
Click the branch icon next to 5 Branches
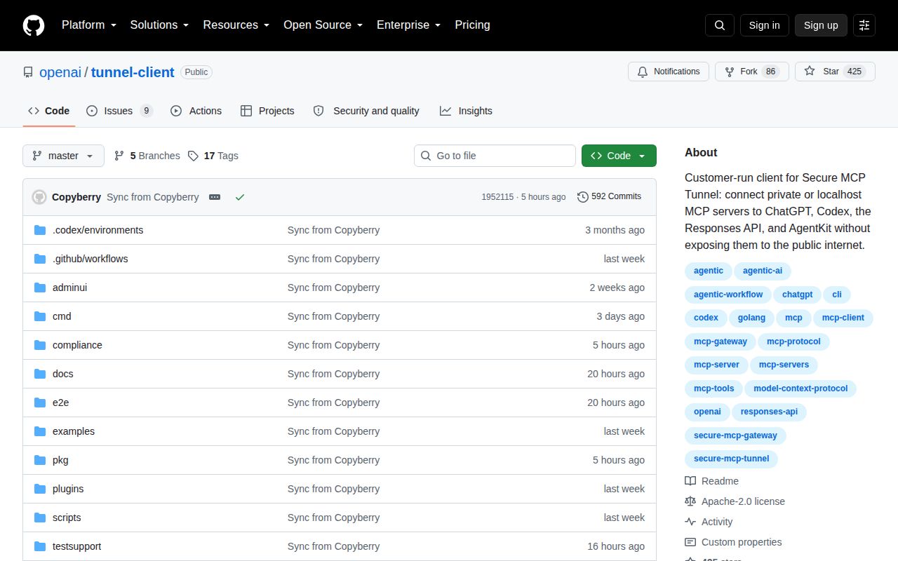point(119,156)
